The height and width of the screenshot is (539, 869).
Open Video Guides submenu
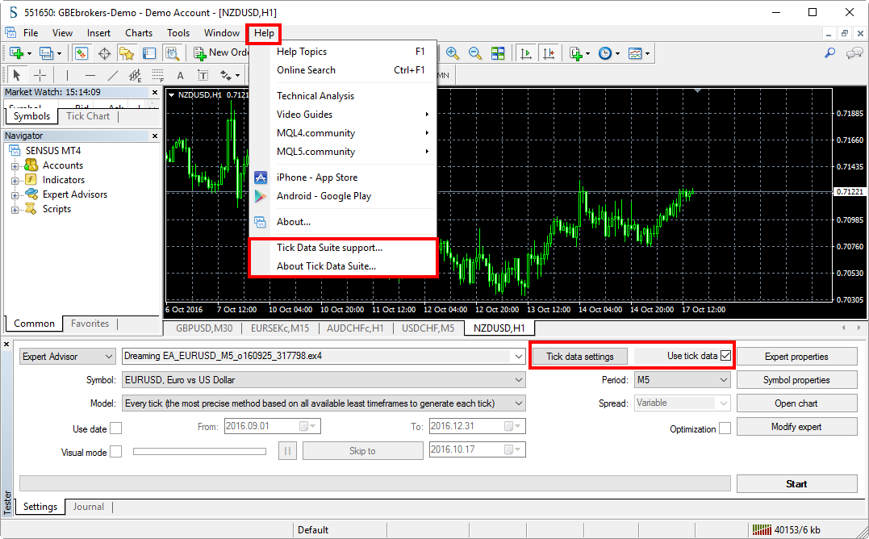pyautogui.click(x=343, y=115)
